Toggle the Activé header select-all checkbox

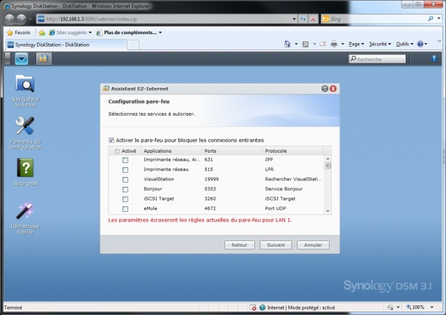click(117, 151)
